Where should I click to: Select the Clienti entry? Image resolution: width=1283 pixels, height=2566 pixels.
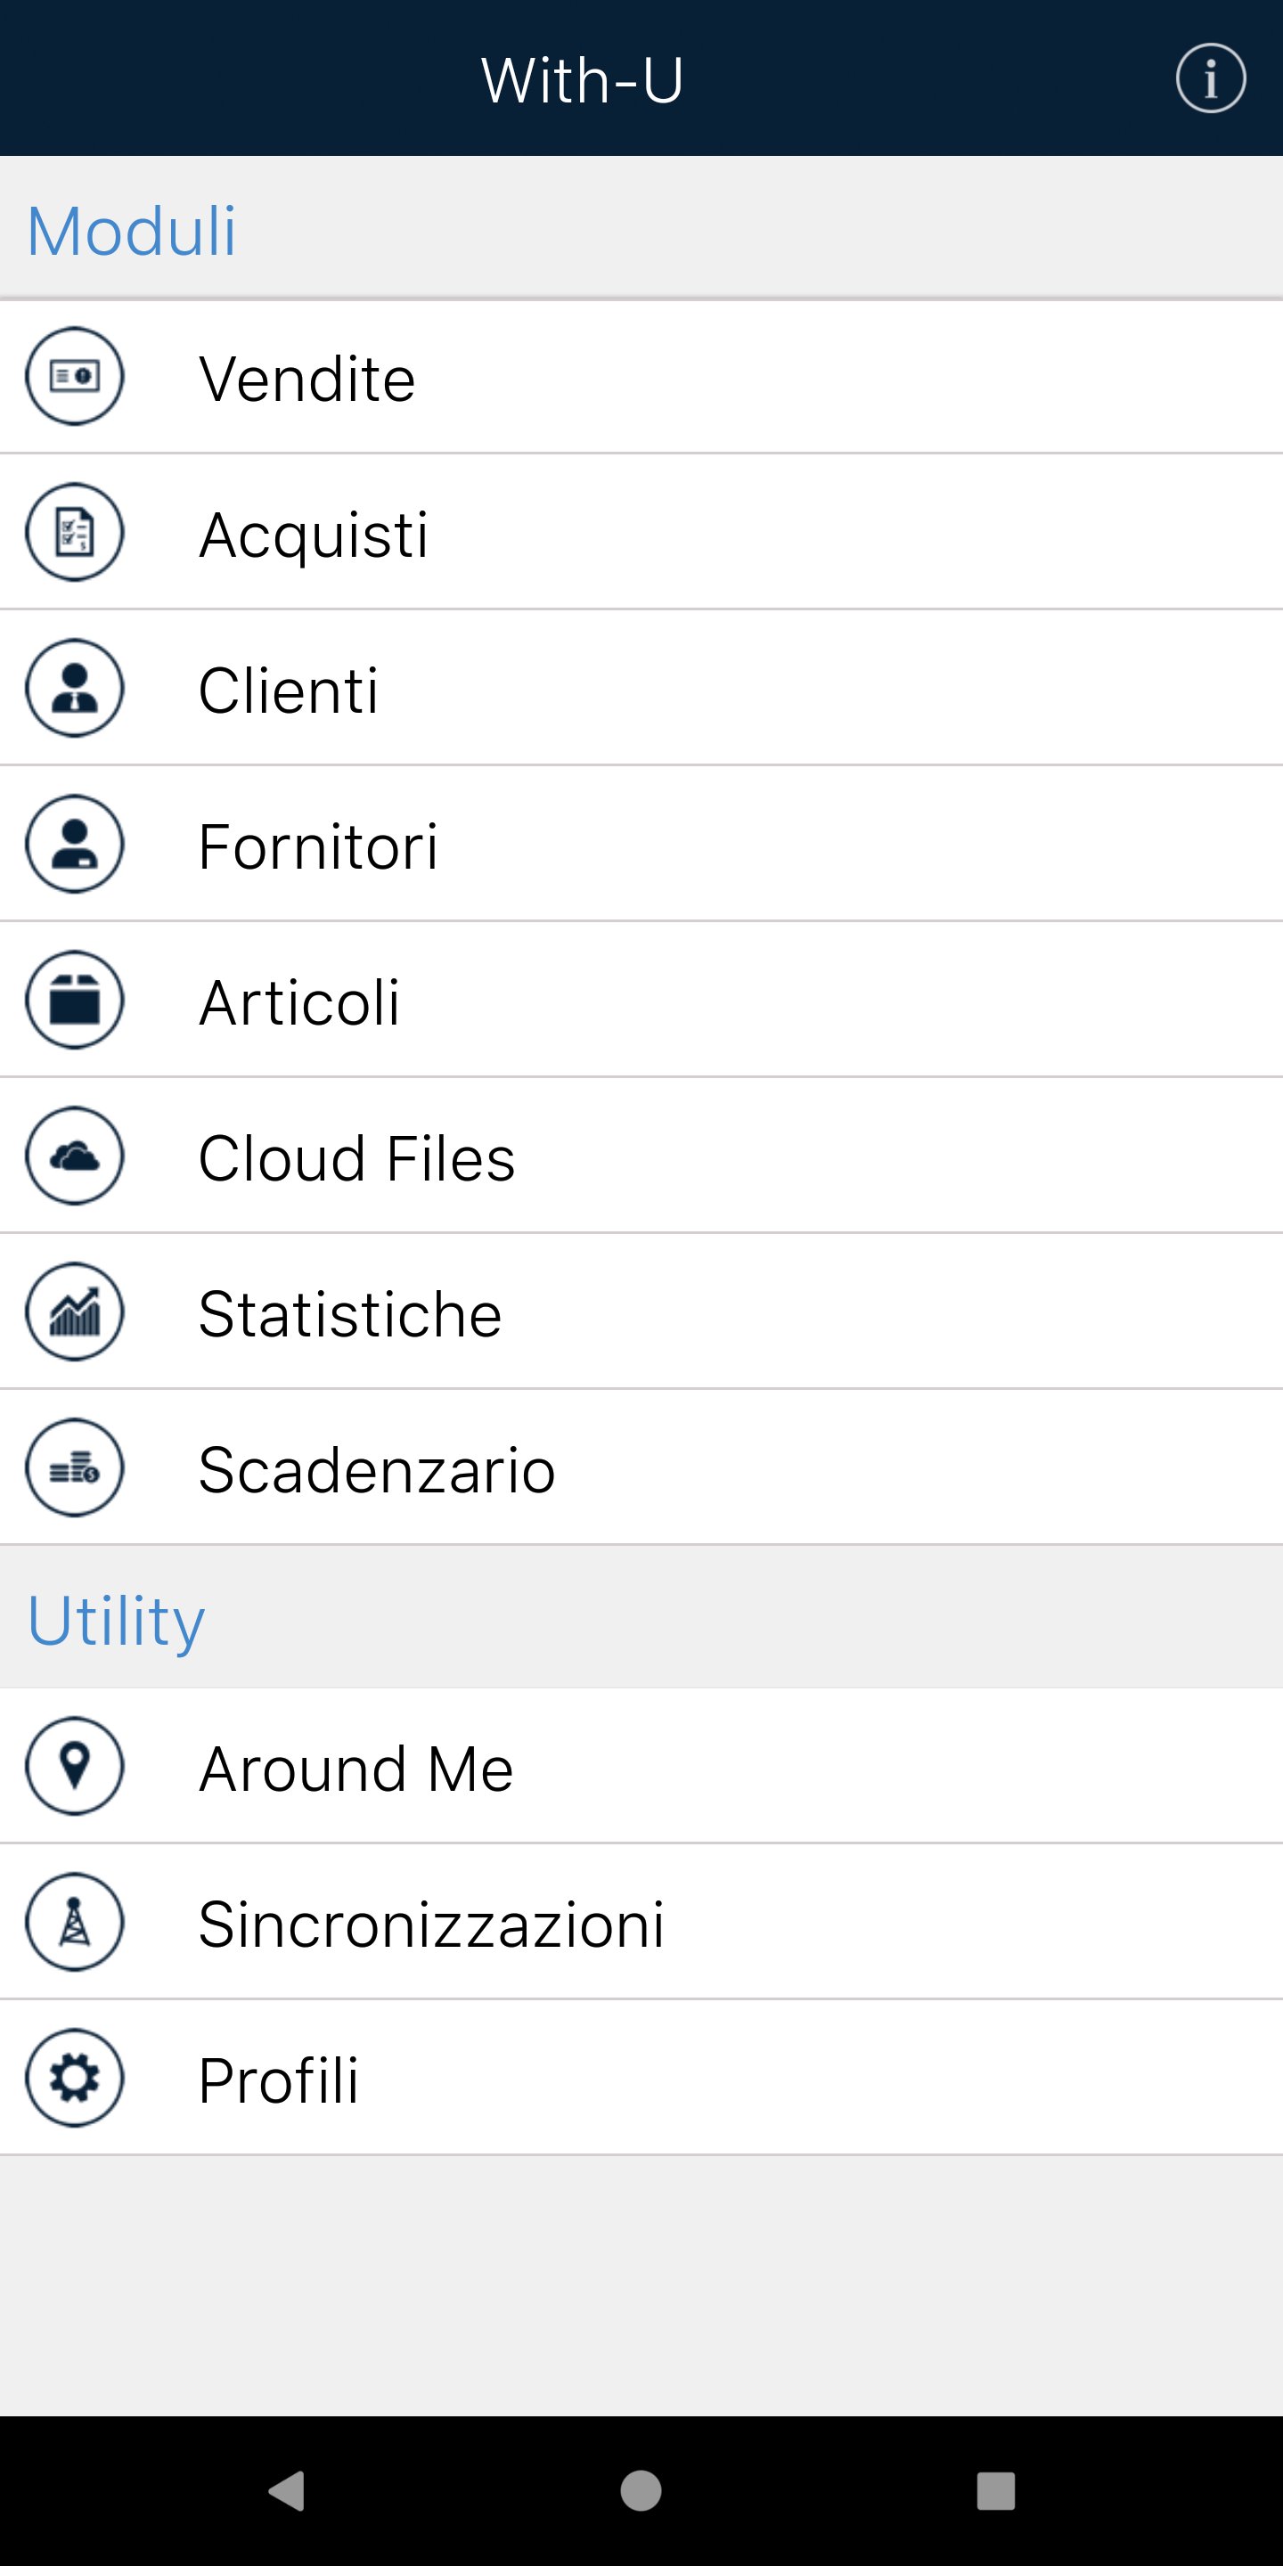pos(289,691)
